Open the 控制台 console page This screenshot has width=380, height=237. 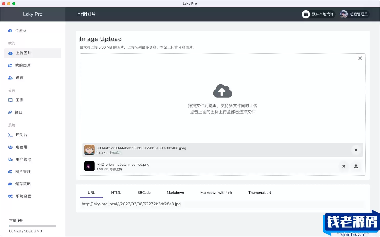click(x=33, y=135)
